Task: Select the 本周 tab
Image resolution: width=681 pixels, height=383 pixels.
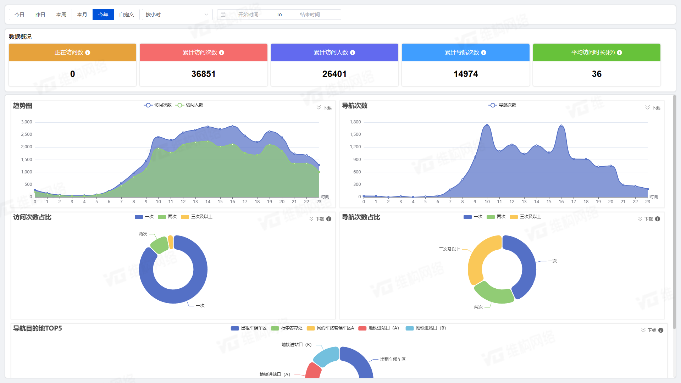Action: pos(61,15)
